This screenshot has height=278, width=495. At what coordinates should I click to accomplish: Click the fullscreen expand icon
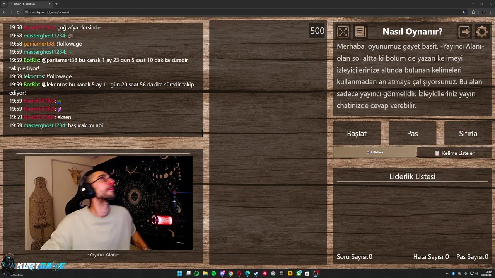pyautogui.click(x=343, y=32)
